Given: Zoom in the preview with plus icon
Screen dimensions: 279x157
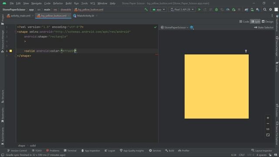Looking at the screenshot, I should (x=268, y=118).
